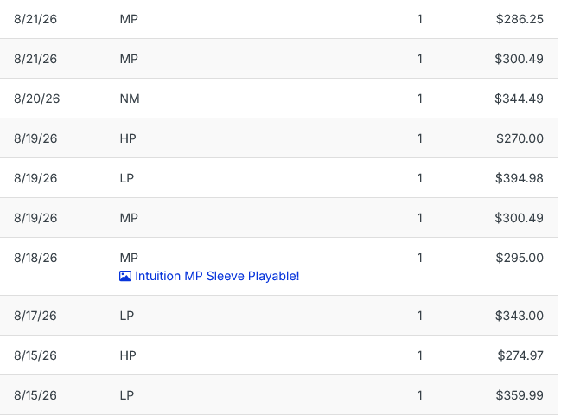Click the 8/18/26 date cell

pos(35,258)
